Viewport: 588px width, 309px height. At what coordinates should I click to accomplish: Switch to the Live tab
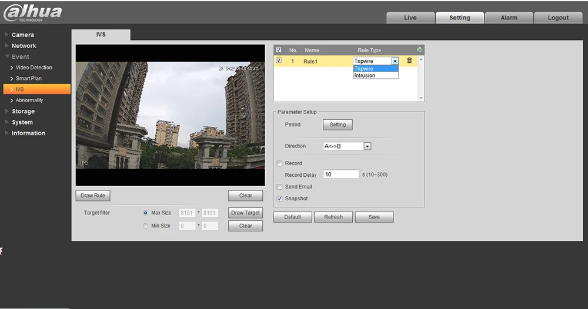coord(410,18)
